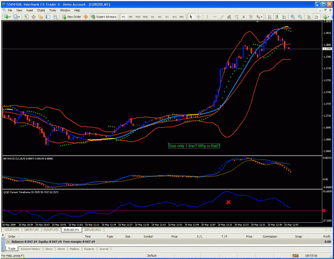Viewport: 334px width, 259px height.
Task: Switch chart to W1 timeframe
Action: (174, 17)
